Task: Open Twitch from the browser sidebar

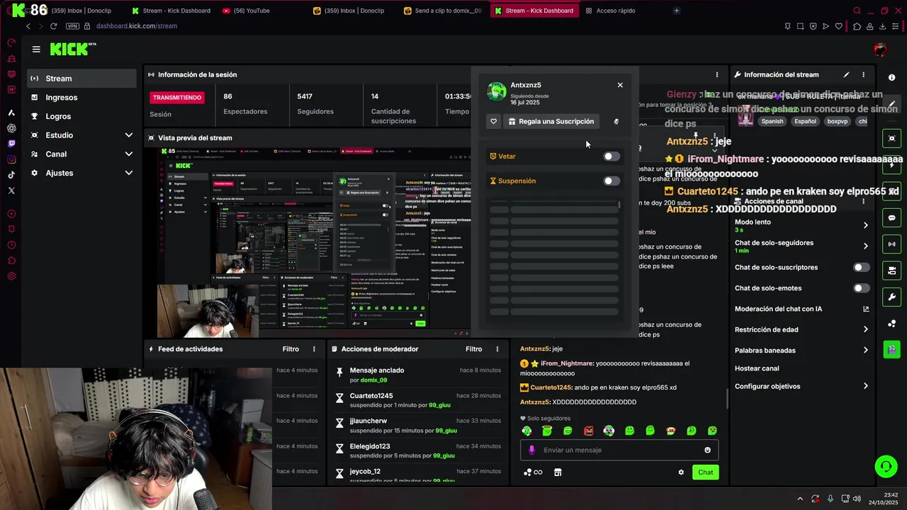Action: pyautogui.click(x=11, y=144)
